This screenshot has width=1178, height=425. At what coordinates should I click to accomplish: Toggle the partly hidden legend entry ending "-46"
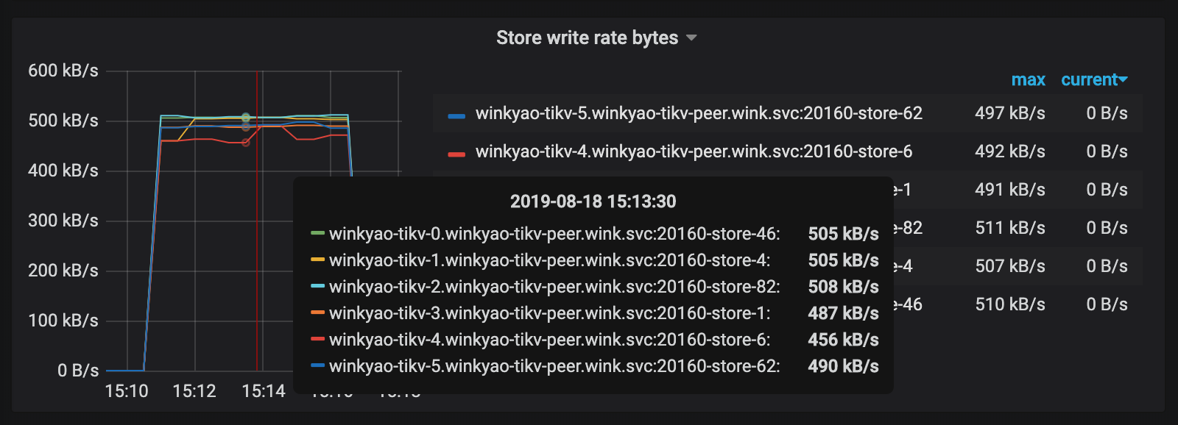click(x=909, y=304)
